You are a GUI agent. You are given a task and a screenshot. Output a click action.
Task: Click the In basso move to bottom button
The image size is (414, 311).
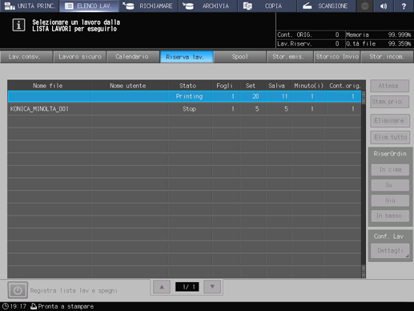pyautogui.click(x=390, y=216)
